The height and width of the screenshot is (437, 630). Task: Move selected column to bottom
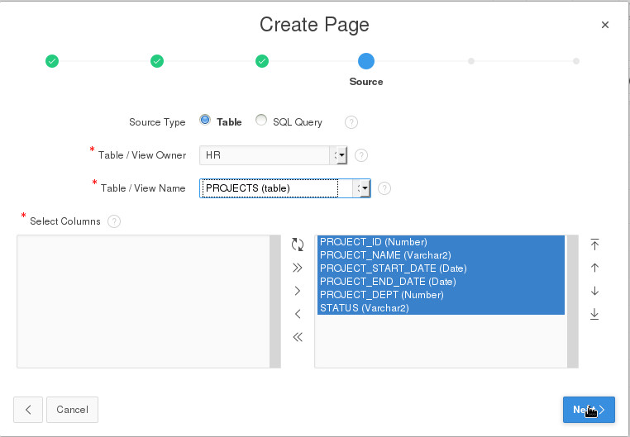point(594,314)
